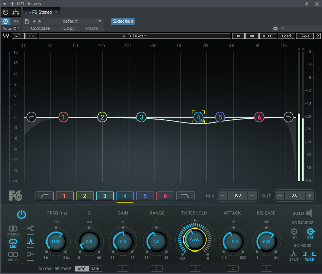Select the high-pass filter band tab
The height and width of the screenshot is (274, 322).
coord(44,196)
